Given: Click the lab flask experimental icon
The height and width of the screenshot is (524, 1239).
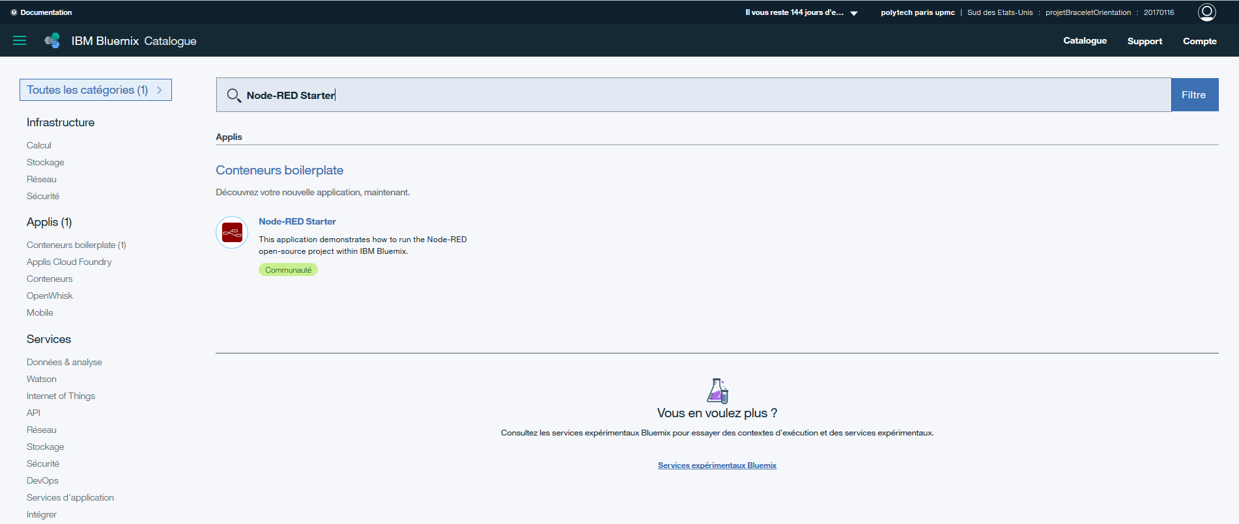Looking at the screenshot, I should pyautogui.click(x=717, y=391).
